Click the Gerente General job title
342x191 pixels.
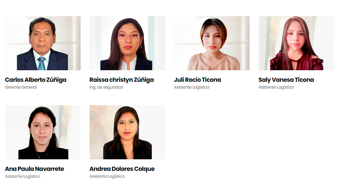pos(21,87)
